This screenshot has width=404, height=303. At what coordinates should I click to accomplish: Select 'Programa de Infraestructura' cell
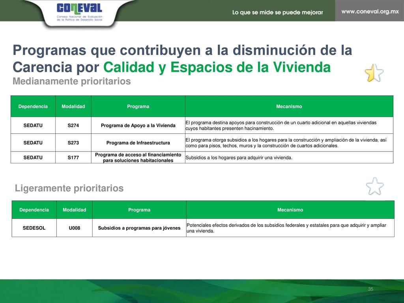tap(138, 143)
